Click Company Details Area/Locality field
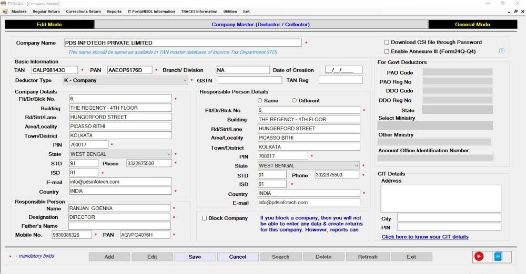This screenshot has height=274, width=526. [x=120, y=127]
